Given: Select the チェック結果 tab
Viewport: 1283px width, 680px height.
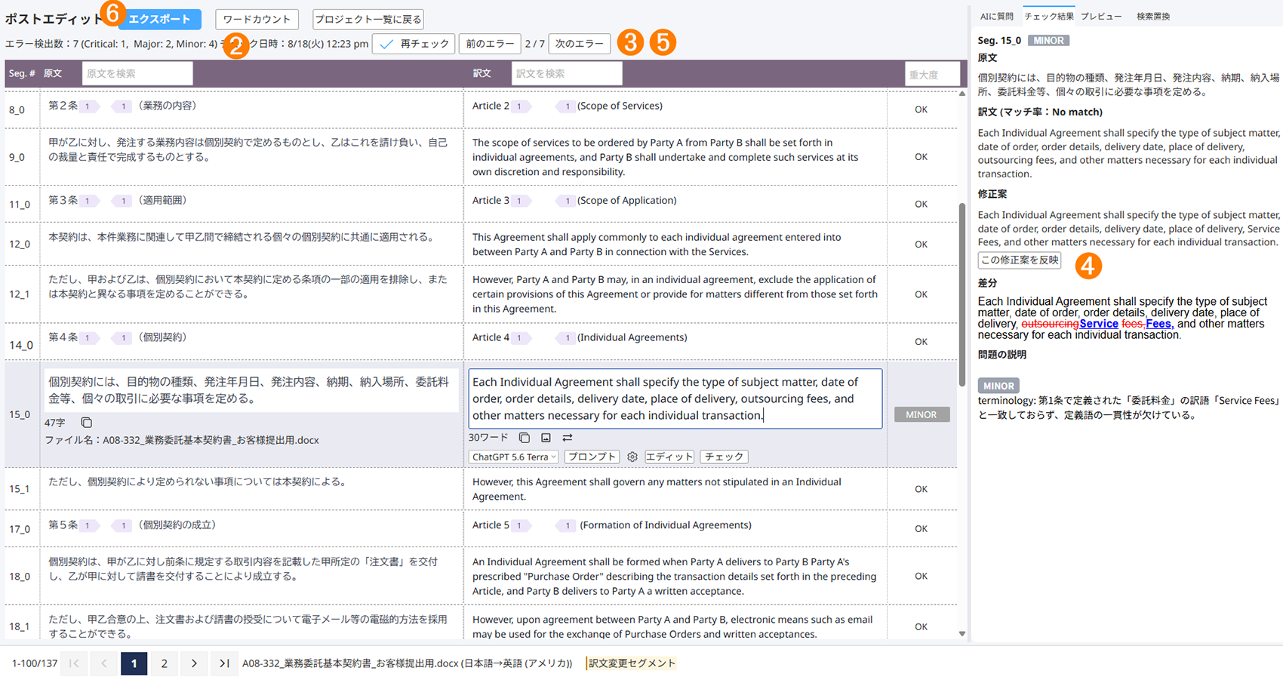Looking at the screenshot, I should (1049, 16).
